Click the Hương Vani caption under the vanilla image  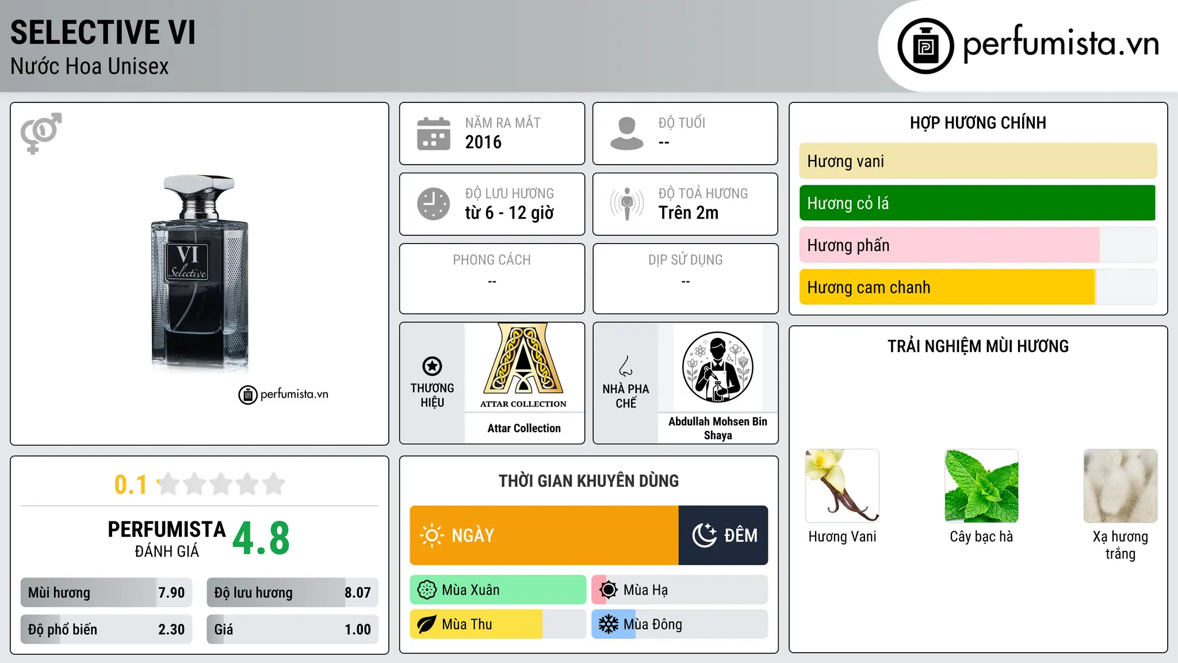[x=842, y=537]
